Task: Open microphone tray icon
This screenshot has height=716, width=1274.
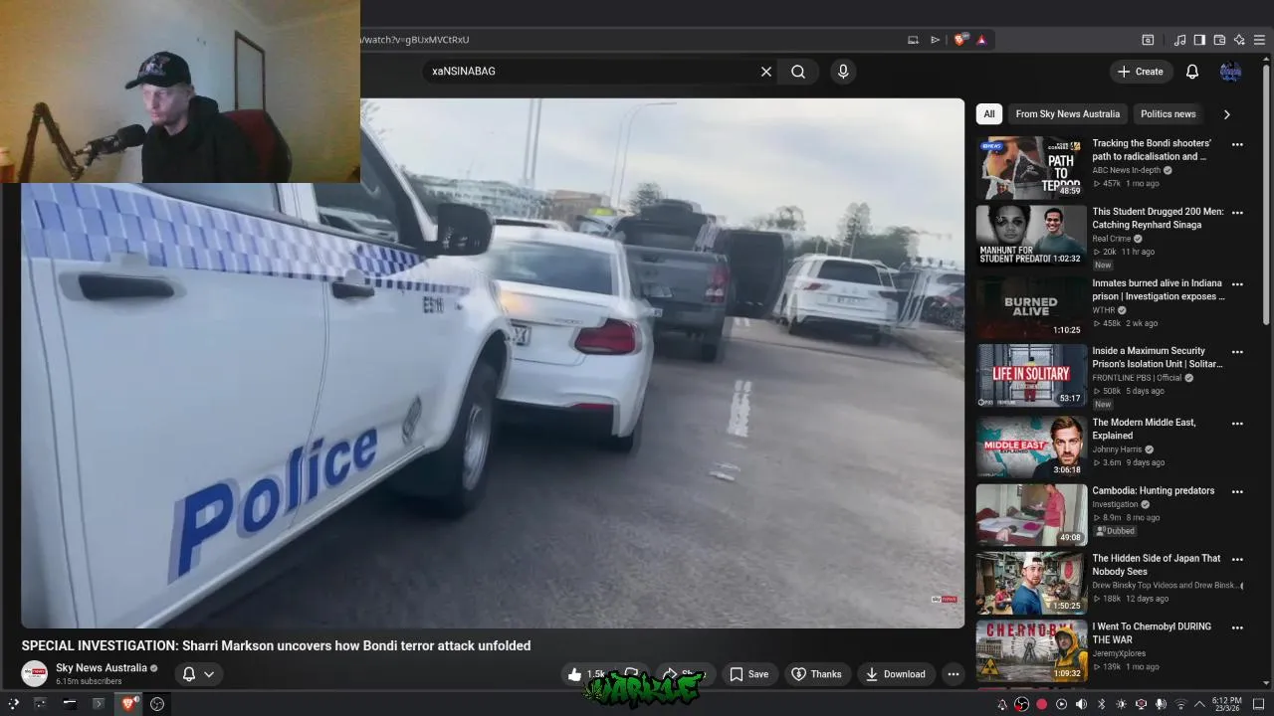Action: (1161, 704)
